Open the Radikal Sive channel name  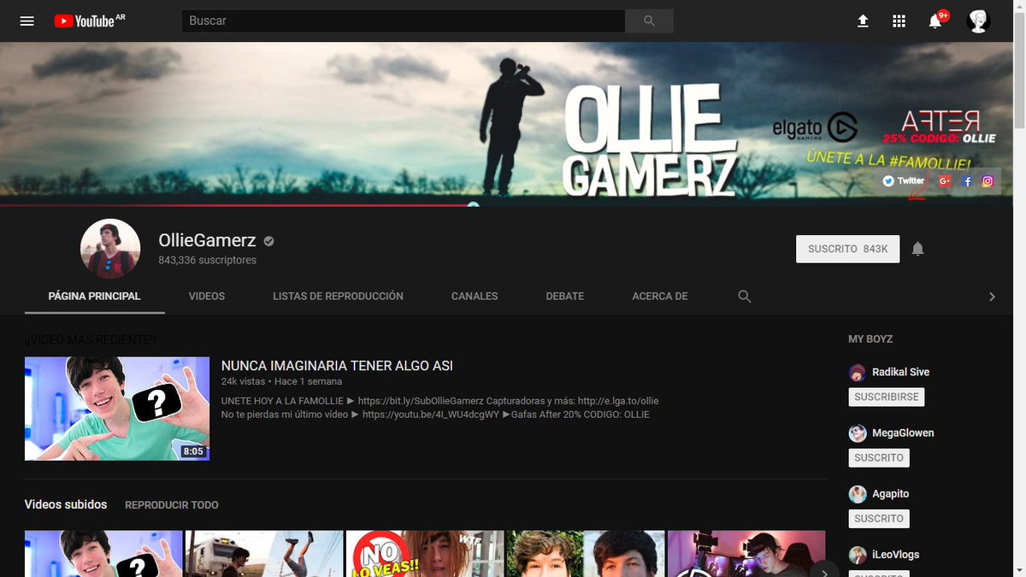pyautogui.click(x=901, y=372)
